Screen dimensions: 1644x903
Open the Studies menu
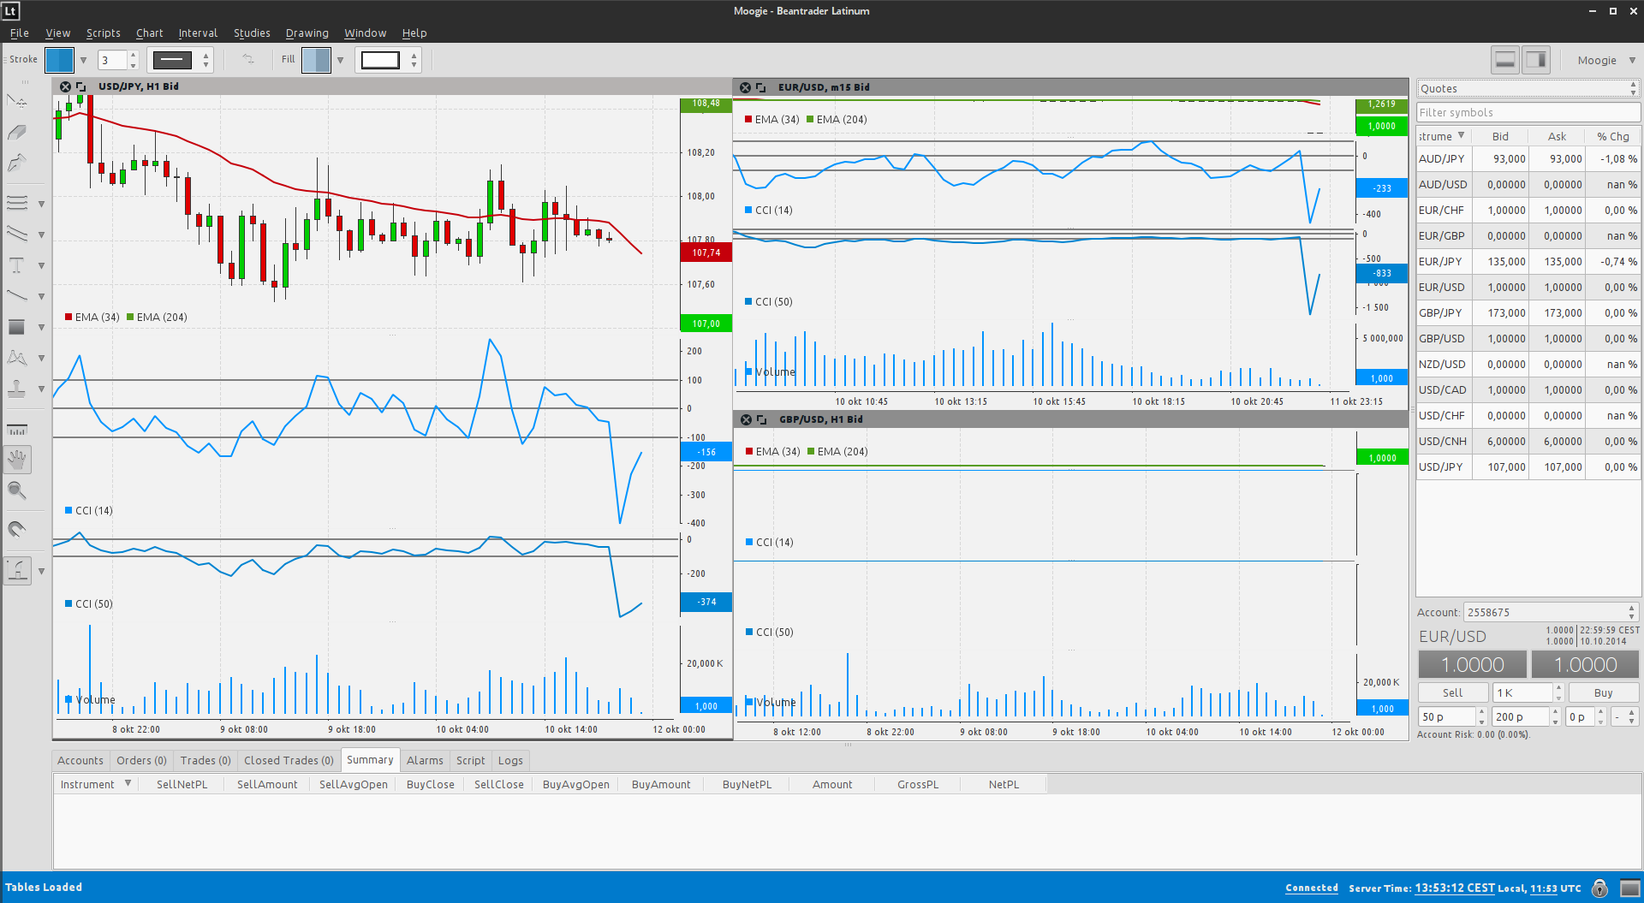(252, 33)
